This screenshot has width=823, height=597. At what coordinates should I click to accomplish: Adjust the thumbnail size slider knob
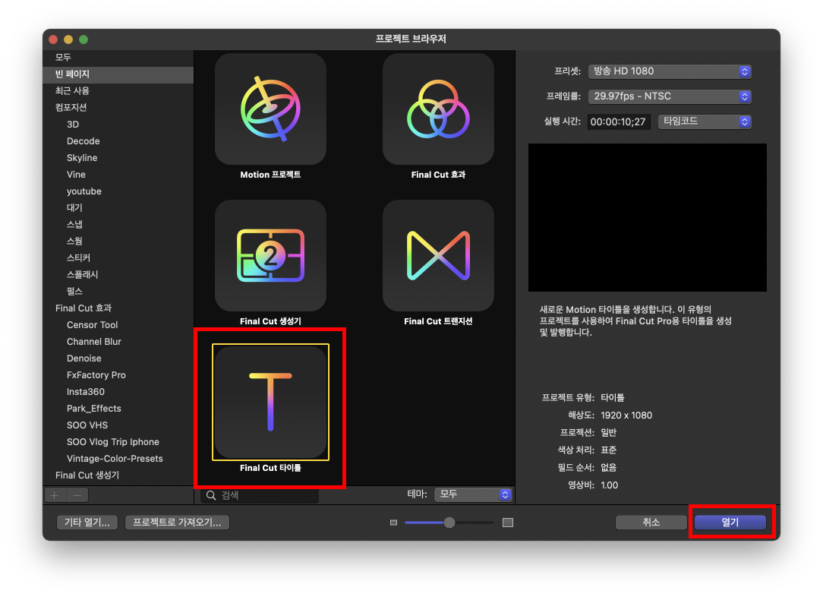click(x=449, y=523)
